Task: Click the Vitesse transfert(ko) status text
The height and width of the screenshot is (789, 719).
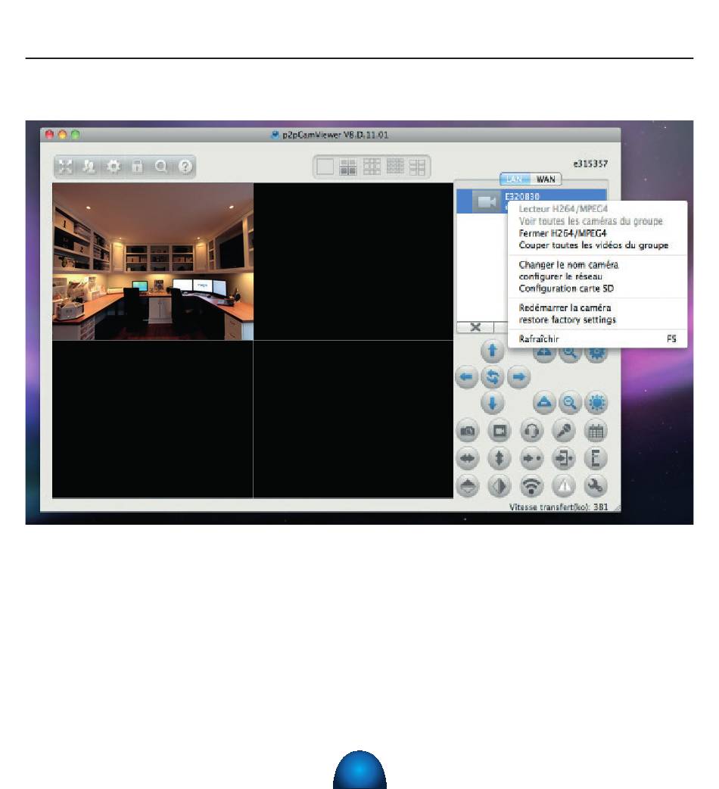Action: (559, 507)
